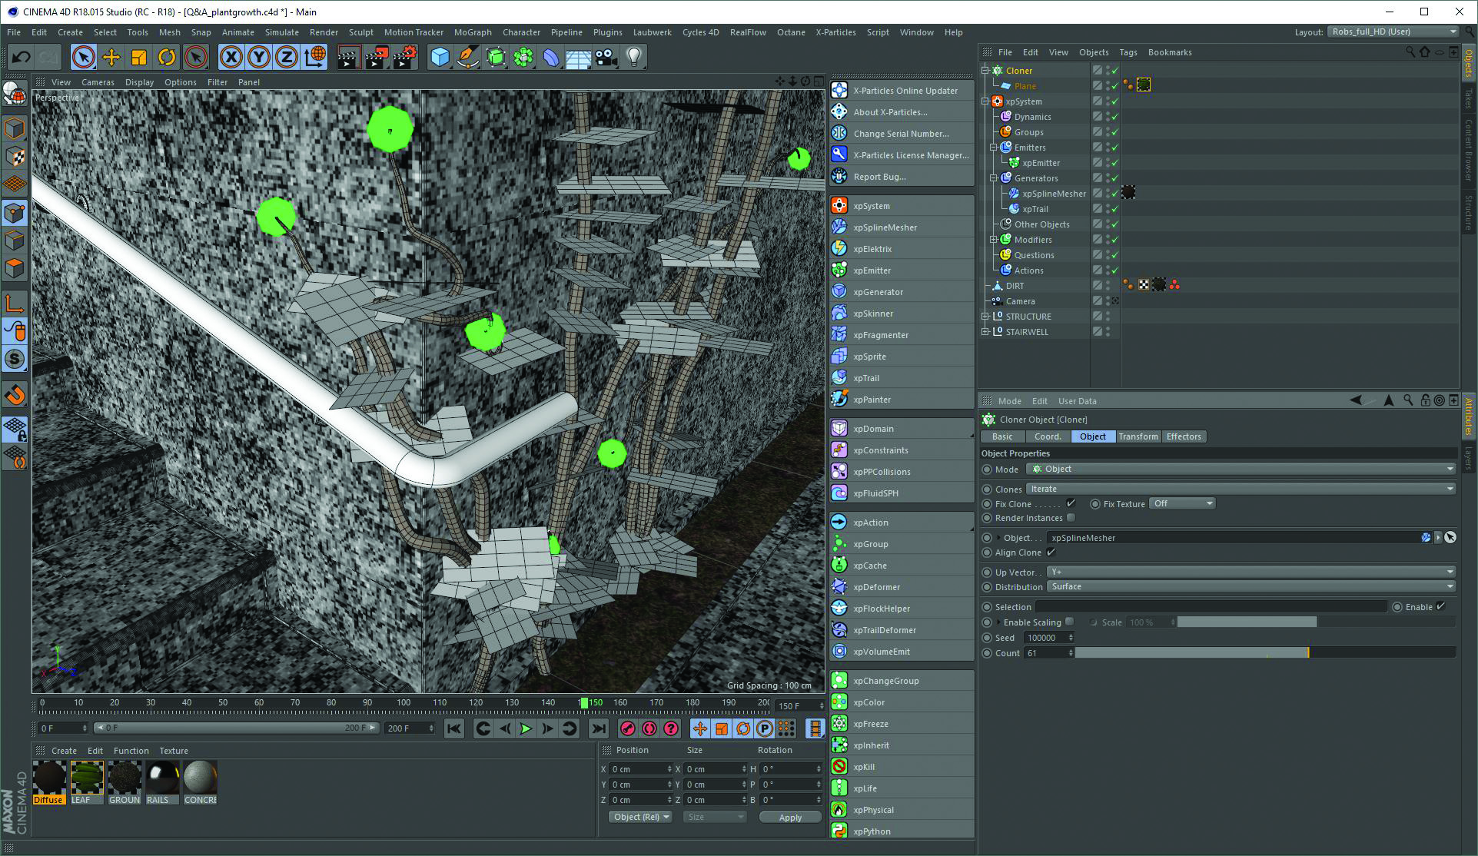Toggle the Z axis lock icon

pyautogui.click(x=287, y=57)
